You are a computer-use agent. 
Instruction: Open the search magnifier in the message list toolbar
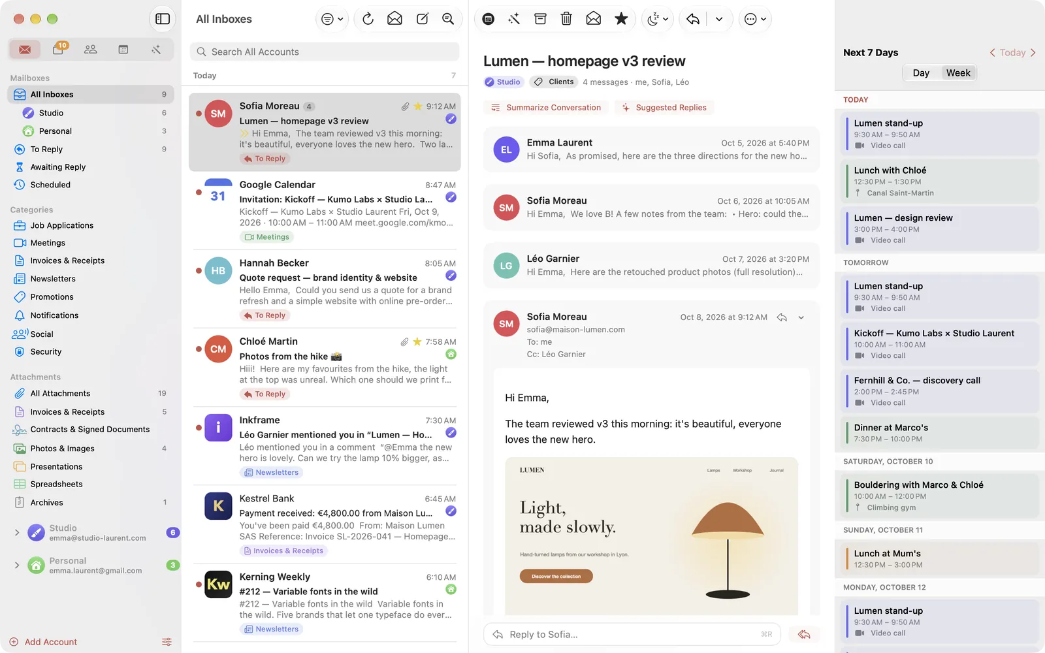pyautogui.click(x=448, y=19)
